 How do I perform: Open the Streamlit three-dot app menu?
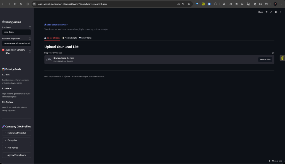coord(281,12)
